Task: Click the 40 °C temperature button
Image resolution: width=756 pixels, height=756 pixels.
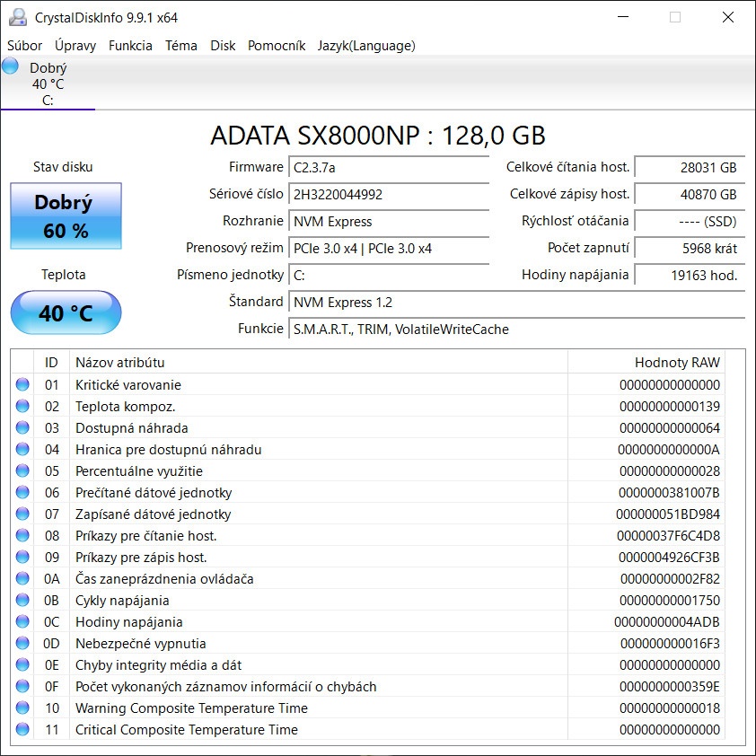Action: (66, 312)
